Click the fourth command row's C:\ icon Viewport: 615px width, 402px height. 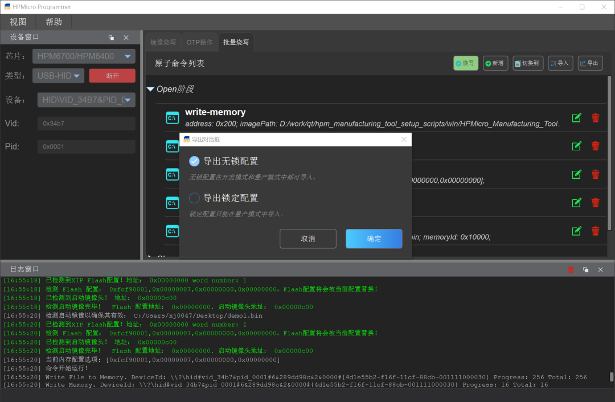173,203
